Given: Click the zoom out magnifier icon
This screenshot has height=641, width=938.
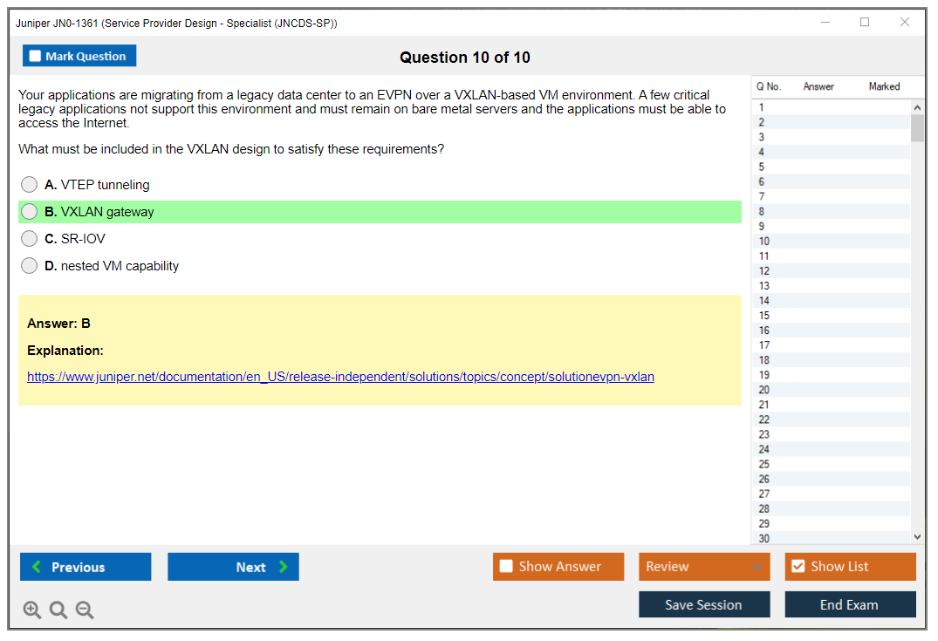Looking at the screenshot, I should pos(85,610).
